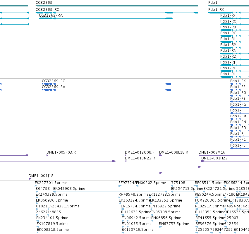Select EST RE02917.5prime label
Image resolution: width=249 pixels, height=234 pixels.
[x=209, y=206]
